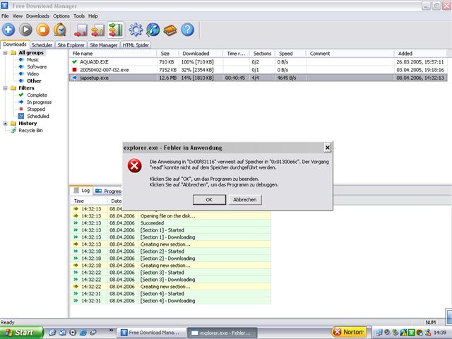Open the Downloads menu
This screenshot has height=339, width=452.
pos(37,16)
